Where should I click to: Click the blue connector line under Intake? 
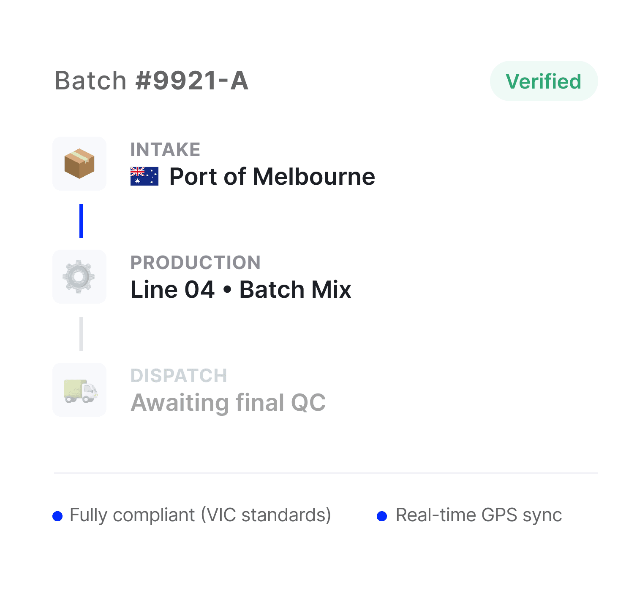point(81,221)
